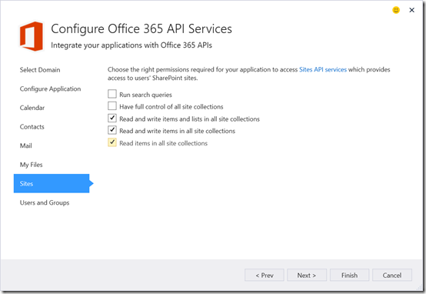Click 'Integrate your applications with Office 365 APIs' subtitle
Screen dimensions: 426x294
(x=131, y=45)
